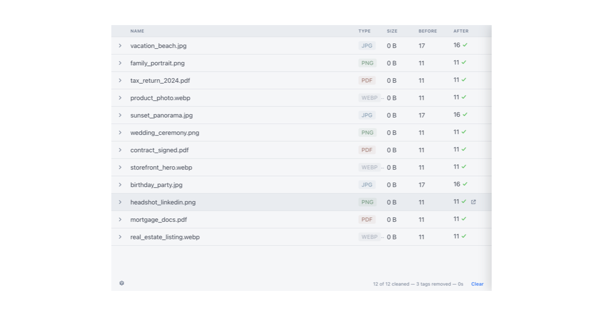The width and height of the screenshot is (603, 316).
Task: Expand the family_portrait.png row chevron
Action: (120, 63)
